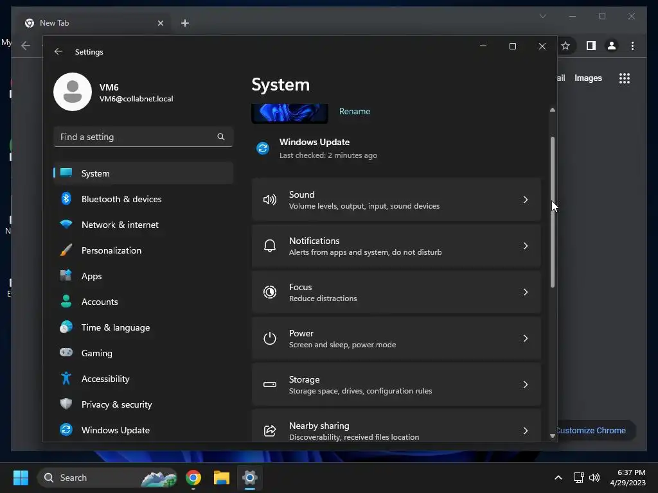658x493 pixels.
Task: Launch Chrome from the taskbar
Action: click(193, 478)
